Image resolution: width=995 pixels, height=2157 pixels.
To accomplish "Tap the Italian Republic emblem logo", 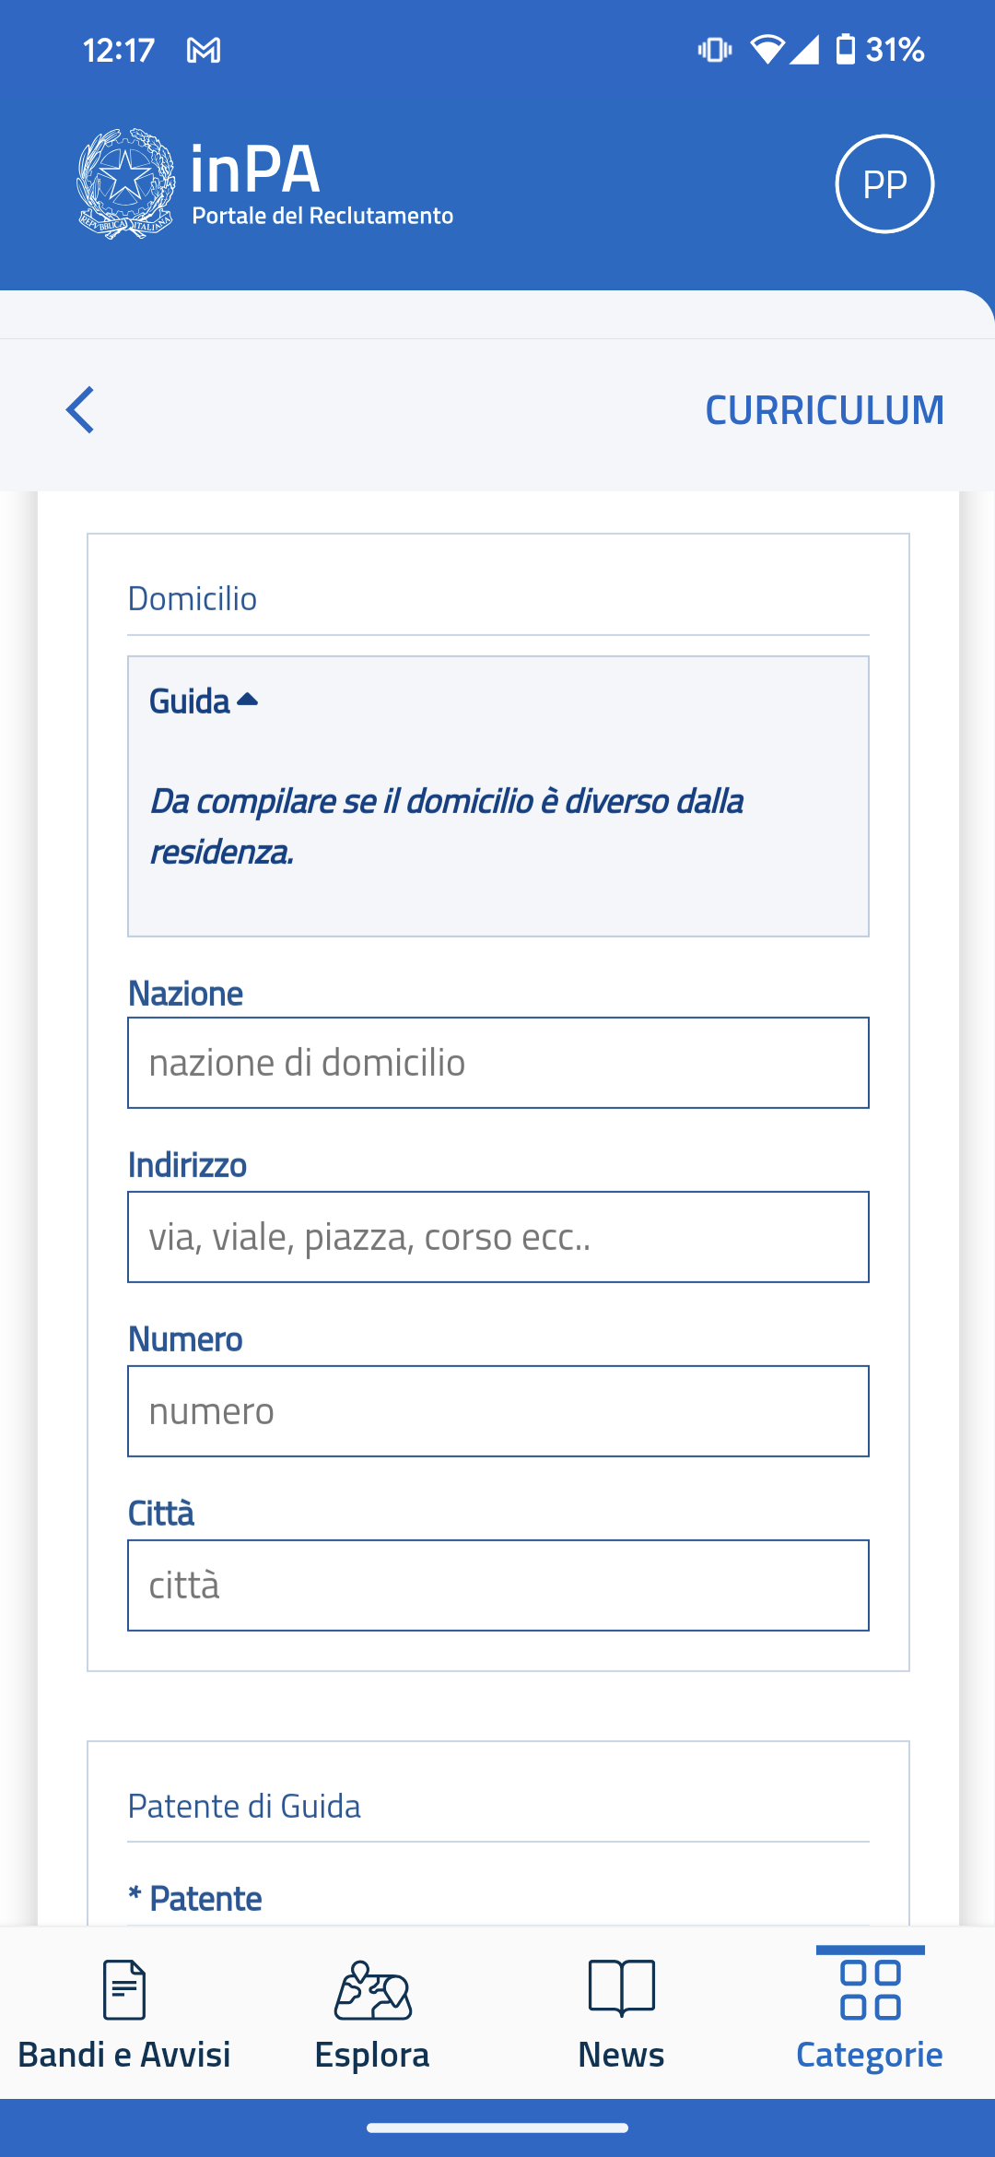I will click(x=125, y=183).
